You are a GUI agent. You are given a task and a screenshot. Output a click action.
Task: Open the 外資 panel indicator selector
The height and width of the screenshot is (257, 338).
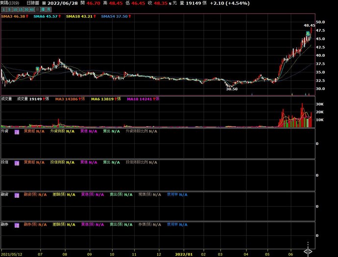pos(5,131)
